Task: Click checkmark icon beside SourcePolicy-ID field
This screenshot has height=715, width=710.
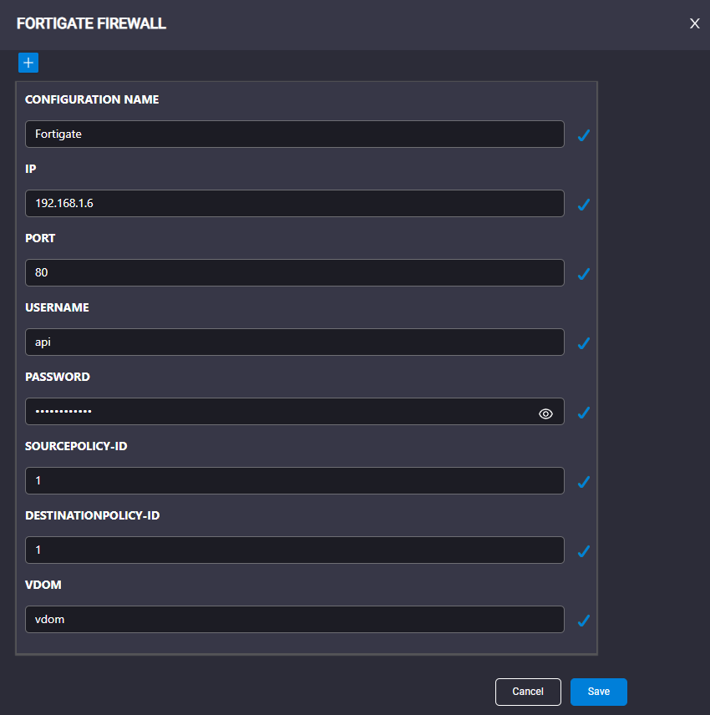Action: tap(584, 481)
